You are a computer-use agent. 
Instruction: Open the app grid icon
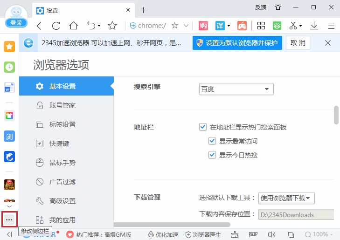pos(261,26)
